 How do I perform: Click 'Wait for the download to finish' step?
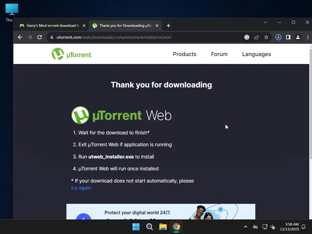click(114, 133)
